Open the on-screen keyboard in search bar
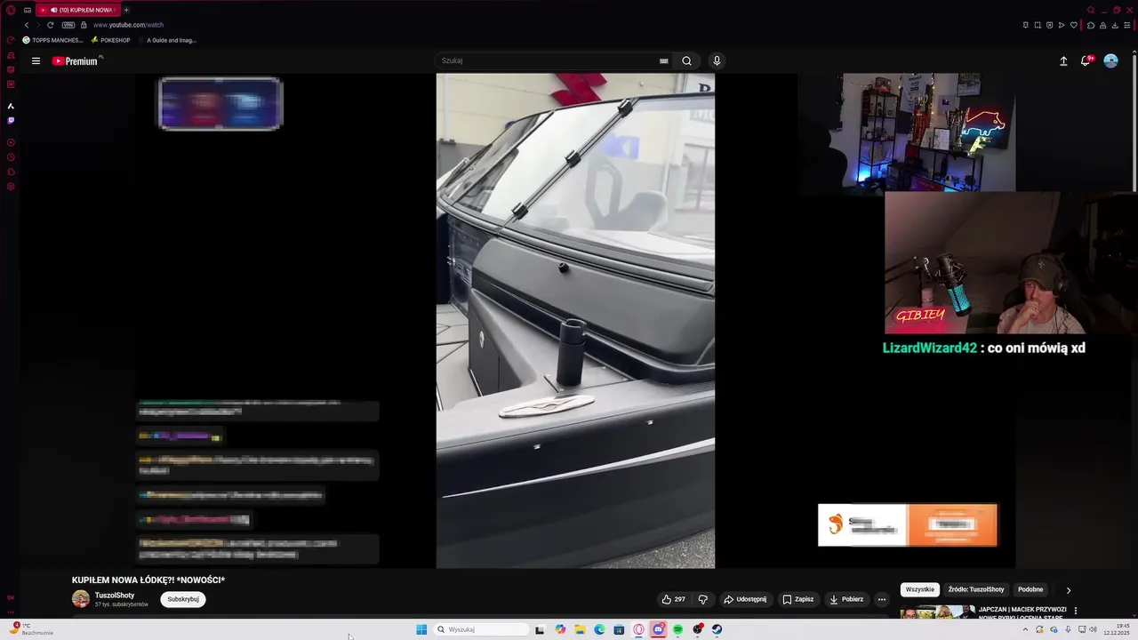Screen dimensions: 1138x640 663,61
